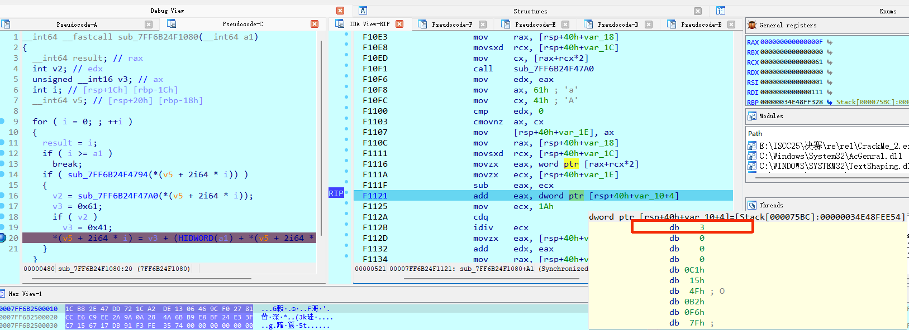The image size is (909, 330).
Task: Open the Pseudocode-D tab
Action: [617, 25]
